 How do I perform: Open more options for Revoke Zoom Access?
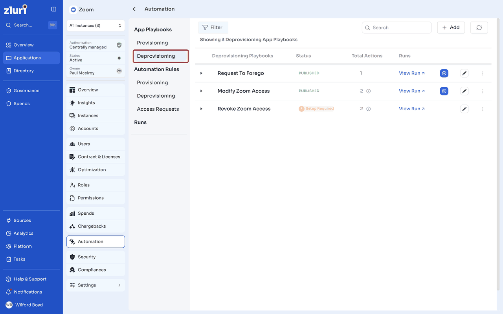[483, 109]
